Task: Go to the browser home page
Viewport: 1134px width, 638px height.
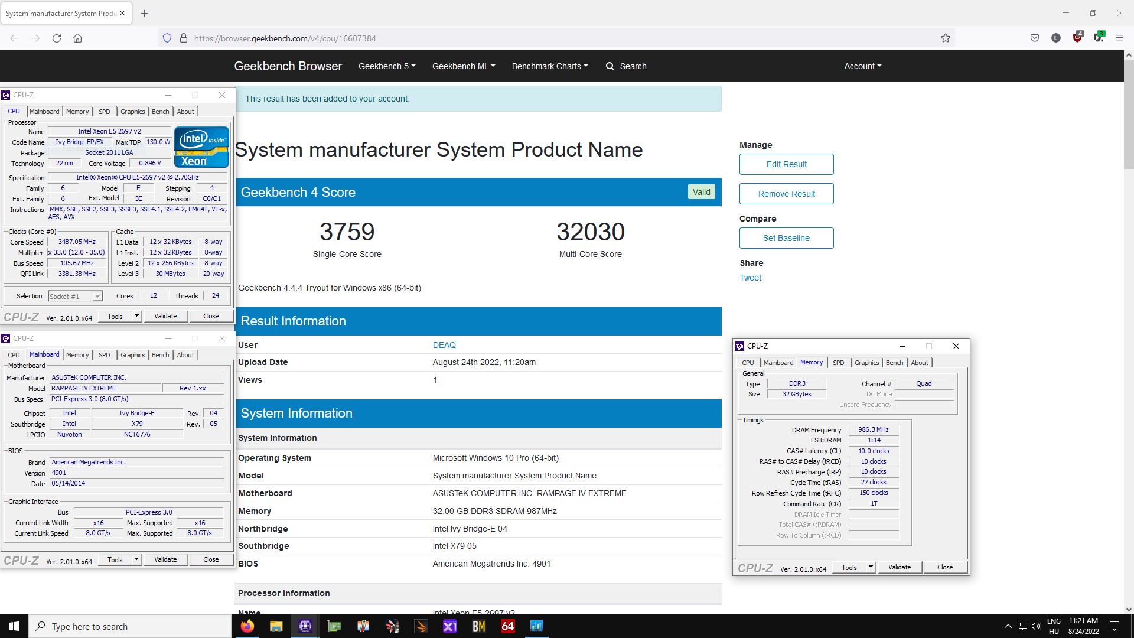Action: (x=77, y=38)
